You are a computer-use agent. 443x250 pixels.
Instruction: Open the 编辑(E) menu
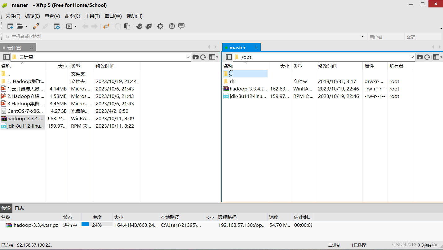point(33,16)
